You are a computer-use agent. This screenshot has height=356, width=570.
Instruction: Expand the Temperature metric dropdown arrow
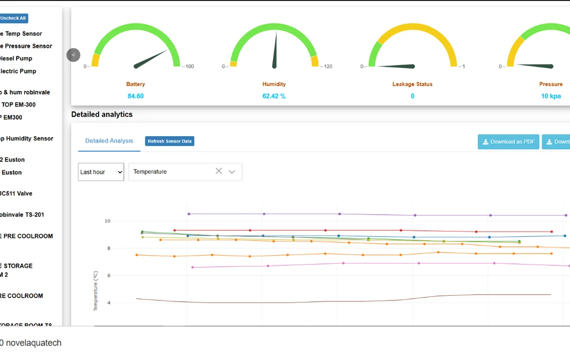click(232, 172)
